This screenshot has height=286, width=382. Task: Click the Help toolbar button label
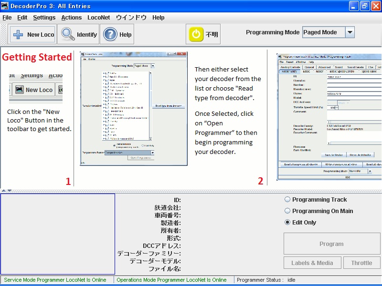click(x=126, y=34)
